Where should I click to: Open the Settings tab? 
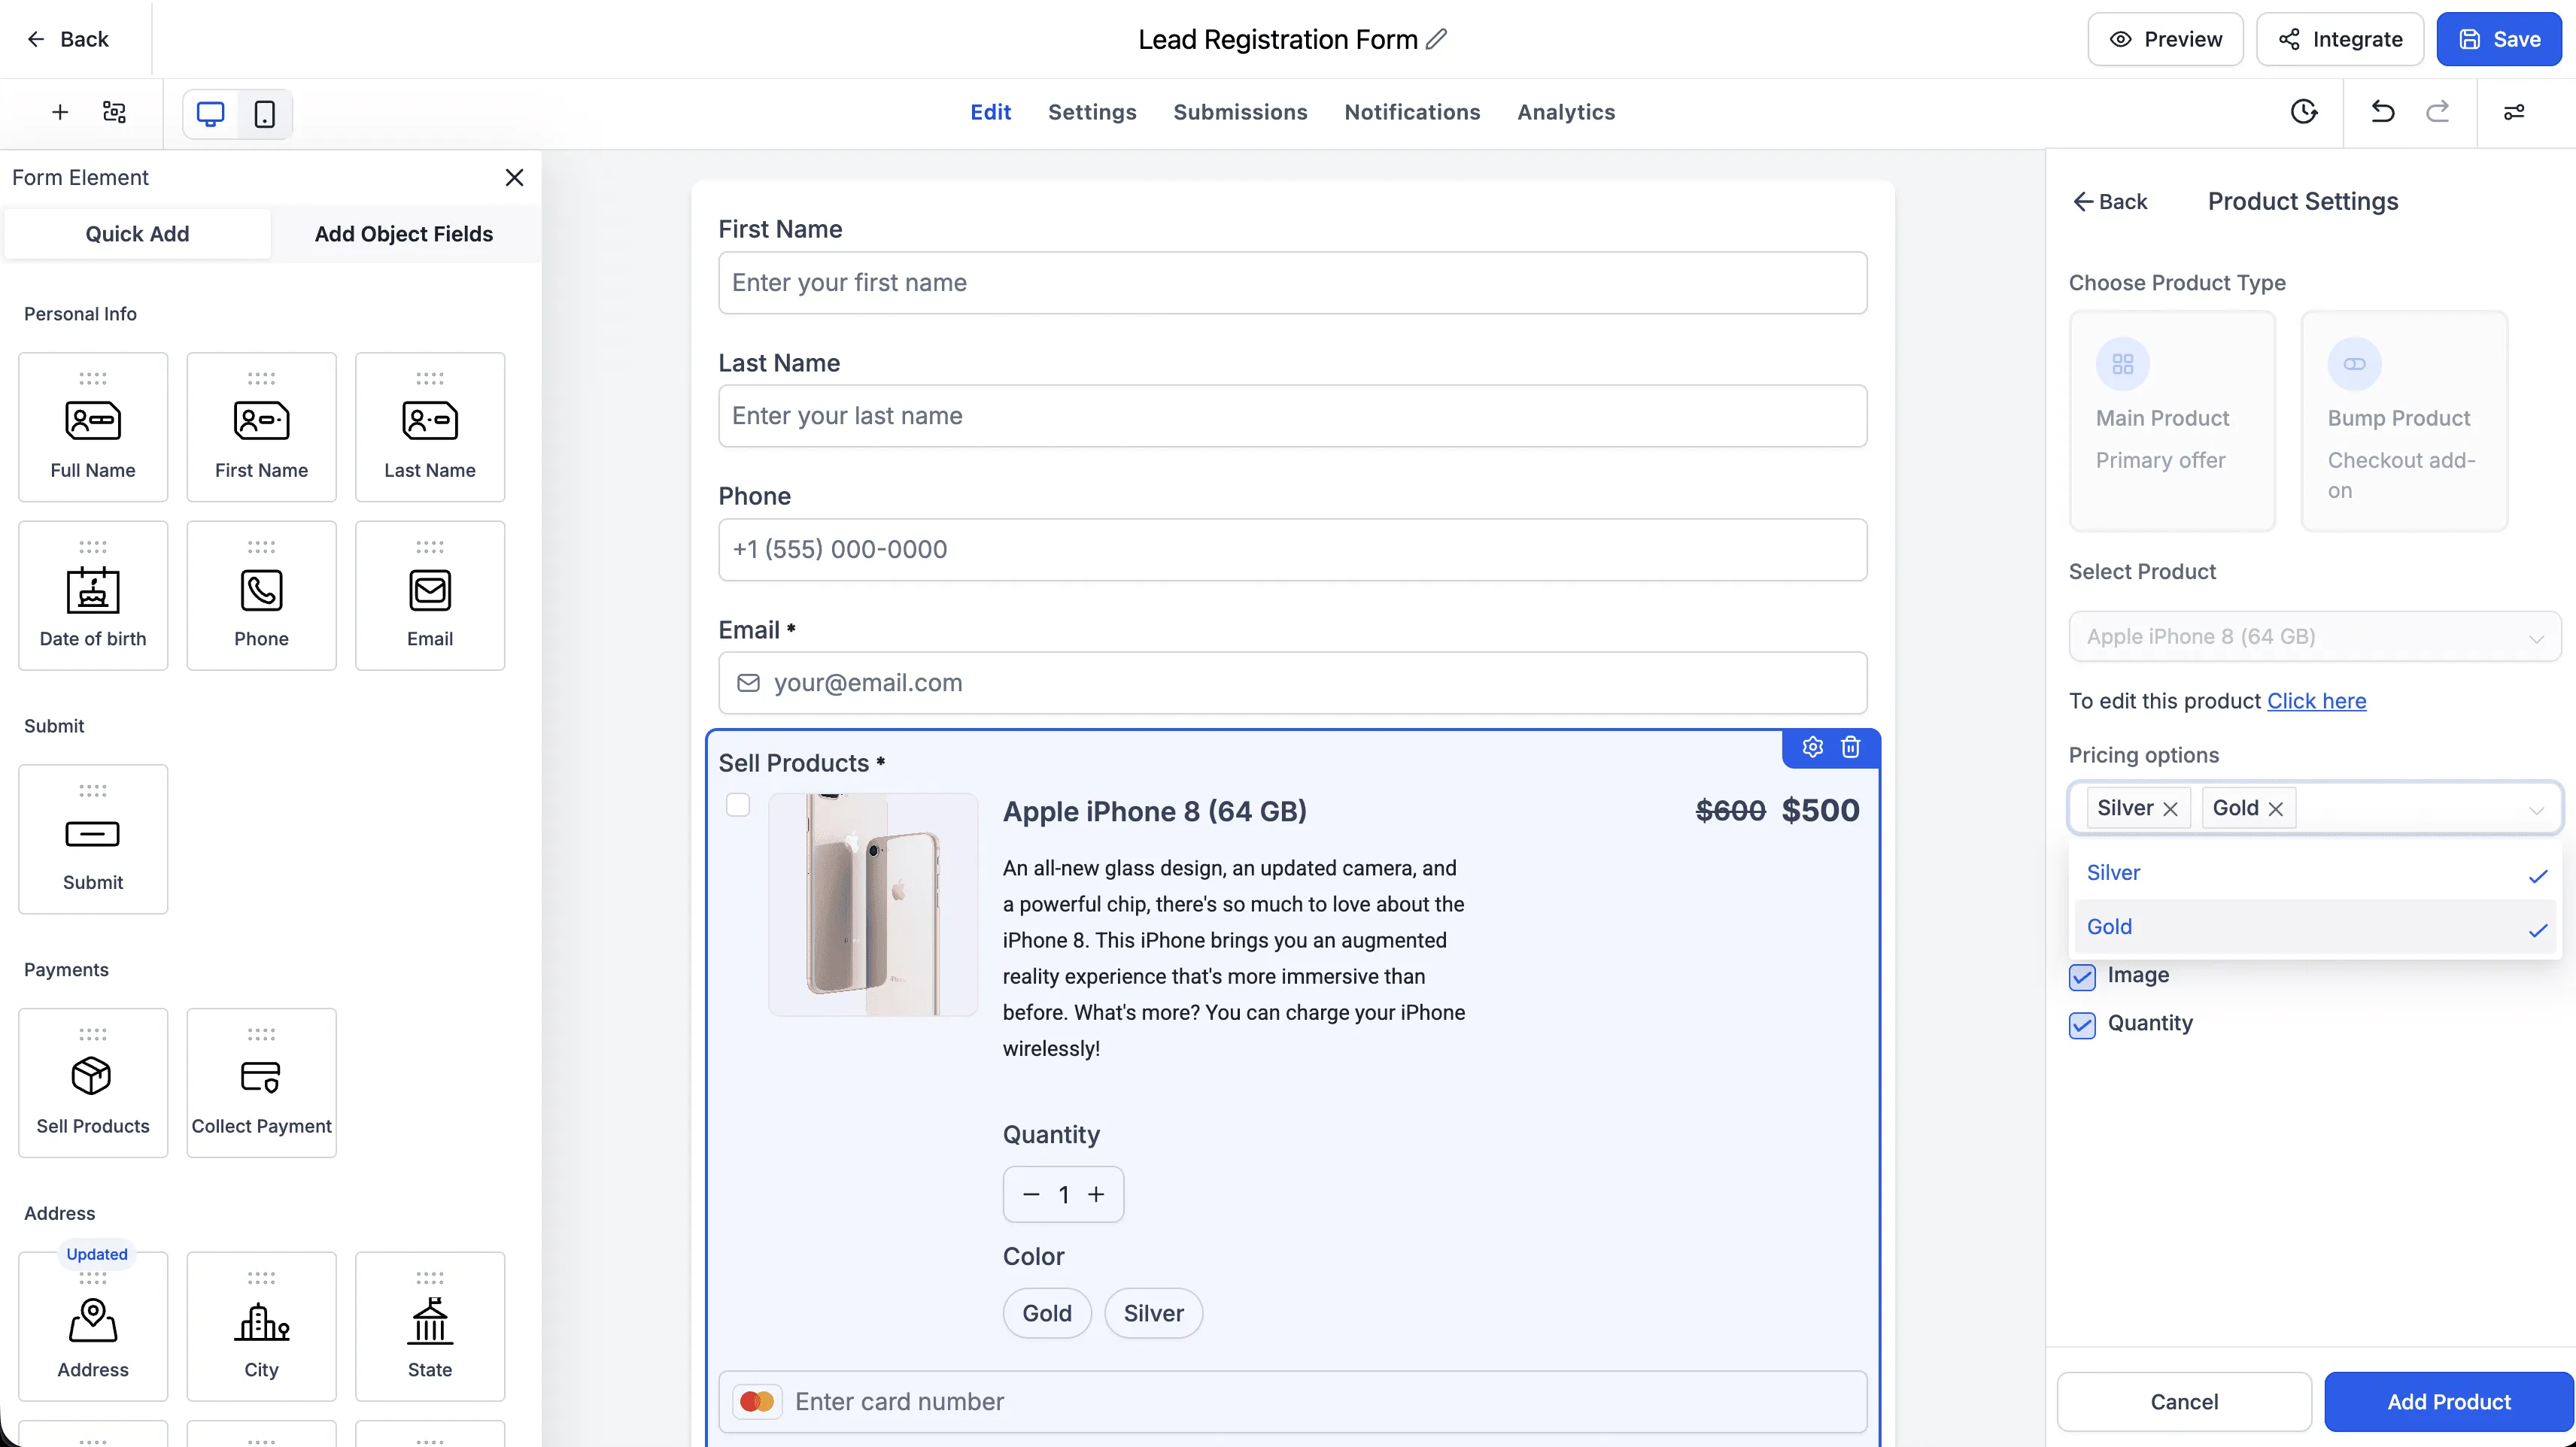(1092, 112)
